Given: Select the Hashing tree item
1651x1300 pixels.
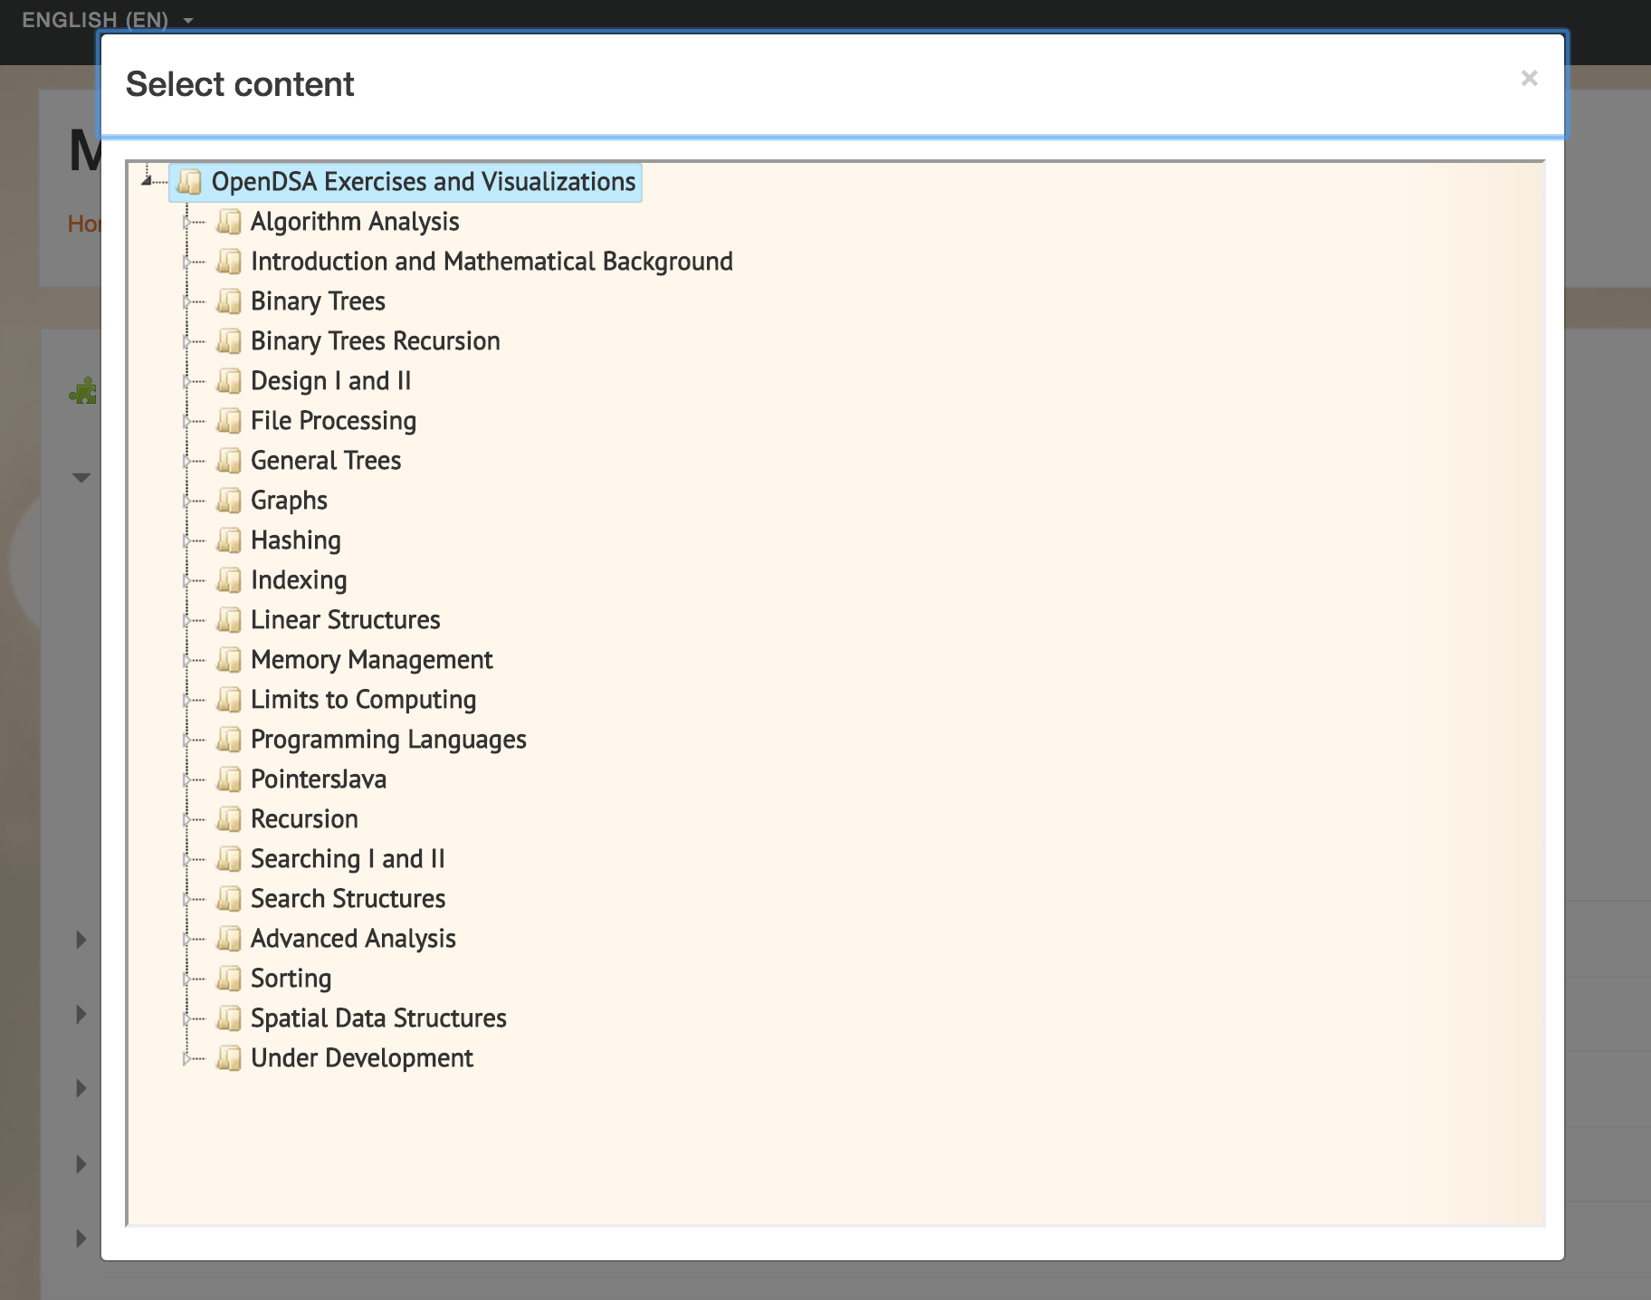Looking at the screenshot, I should (x=296, y=540).
